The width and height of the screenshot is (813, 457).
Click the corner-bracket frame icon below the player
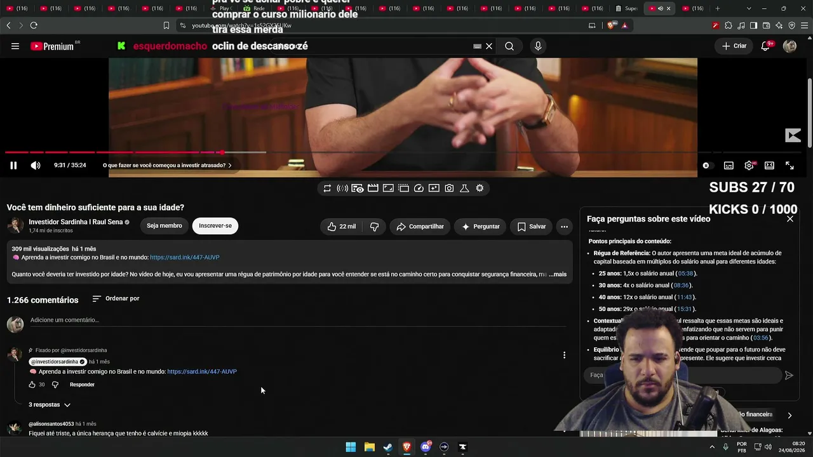click(x=388, y=189)
